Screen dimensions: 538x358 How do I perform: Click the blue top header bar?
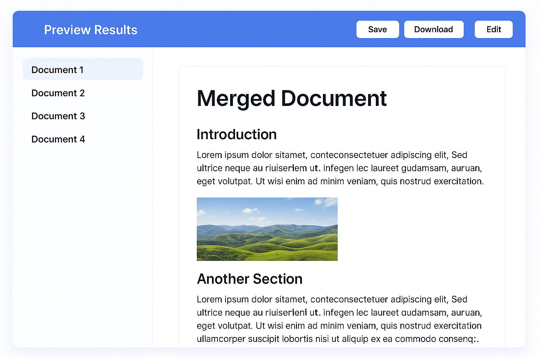[x=245, y=29]
